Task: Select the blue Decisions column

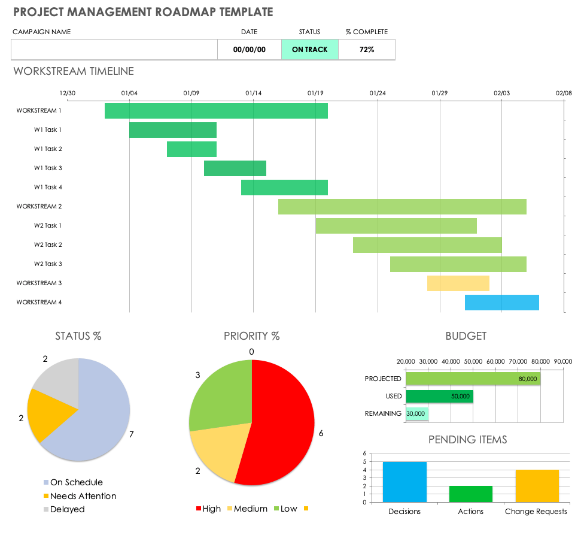Action: click(x=404, y=482)
